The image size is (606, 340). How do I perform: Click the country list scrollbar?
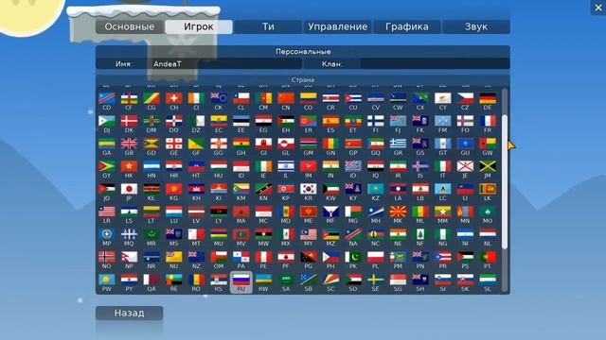pyautogui.click(x=505, y=181)
